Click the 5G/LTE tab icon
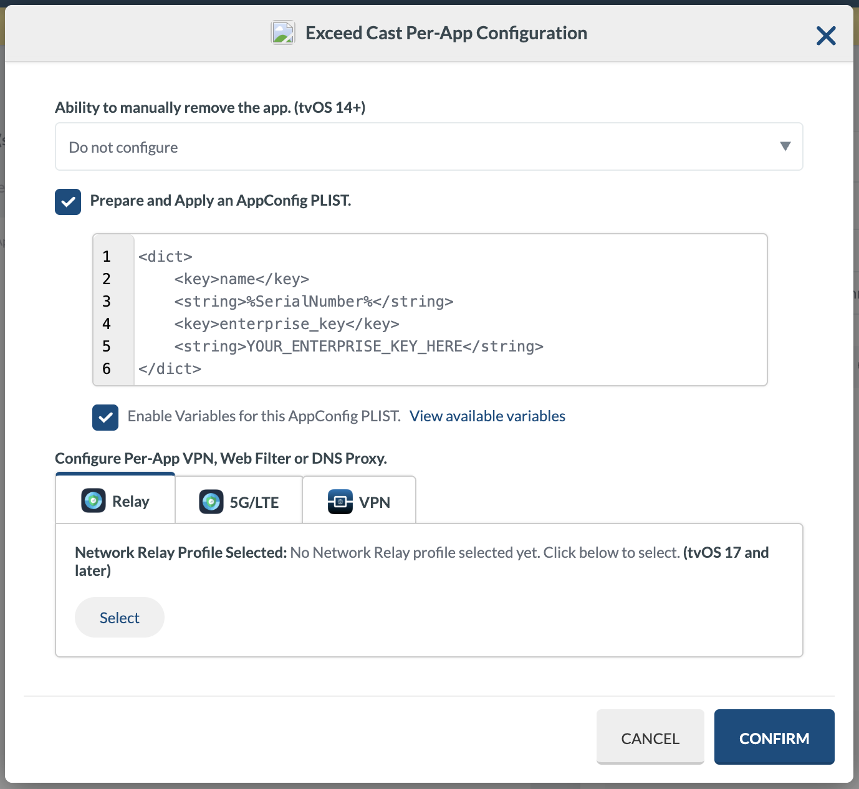The image size is (859, 789). coord(211,502)
